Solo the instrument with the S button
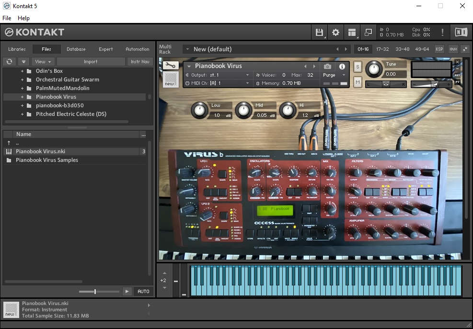This screenshot has width=473, height=329. [358, 67]
